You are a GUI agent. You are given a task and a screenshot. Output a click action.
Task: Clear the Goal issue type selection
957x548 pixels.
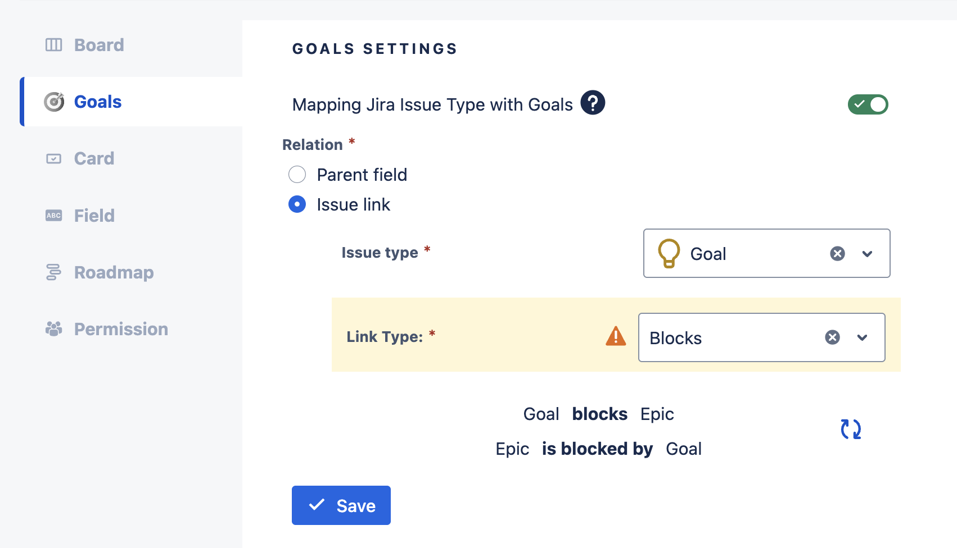click(x=837, y=254)
